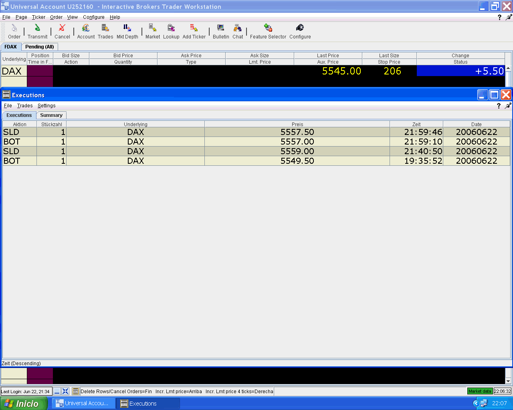Open the Help menu
This screenshot has height=410, width=513.
point(115,17)
